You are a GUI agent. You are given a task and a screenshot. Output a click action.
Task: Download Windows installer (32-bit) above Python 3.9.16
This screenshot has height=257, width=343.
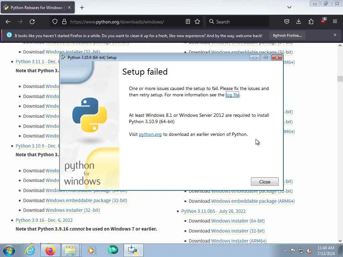(x=73, y=210)
